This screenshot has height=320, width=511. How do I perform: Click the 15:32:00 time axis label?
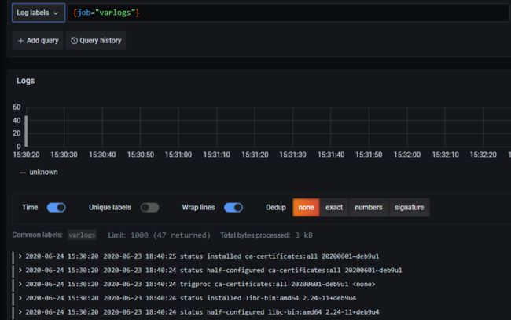click(x=407, y=155)
